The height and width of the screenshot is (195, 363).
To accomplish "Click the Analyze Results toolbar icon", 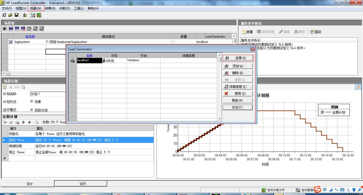I will (x=39, y=15).
